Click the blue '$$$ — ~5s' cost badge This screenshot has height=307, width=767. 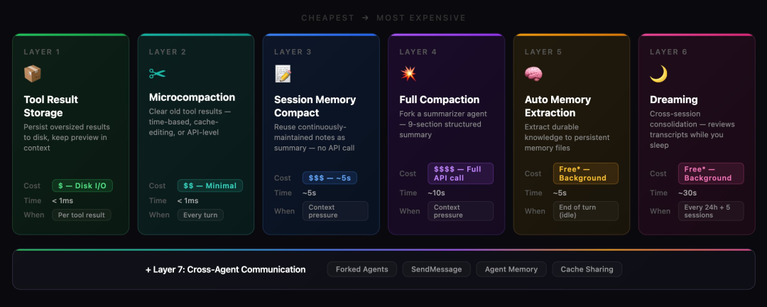click(330, 178)
